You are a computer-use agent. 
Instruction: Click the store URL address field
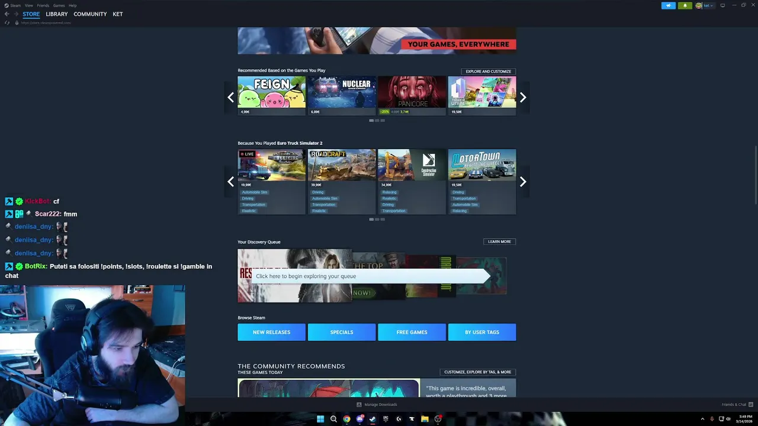[x=46, y=22]
